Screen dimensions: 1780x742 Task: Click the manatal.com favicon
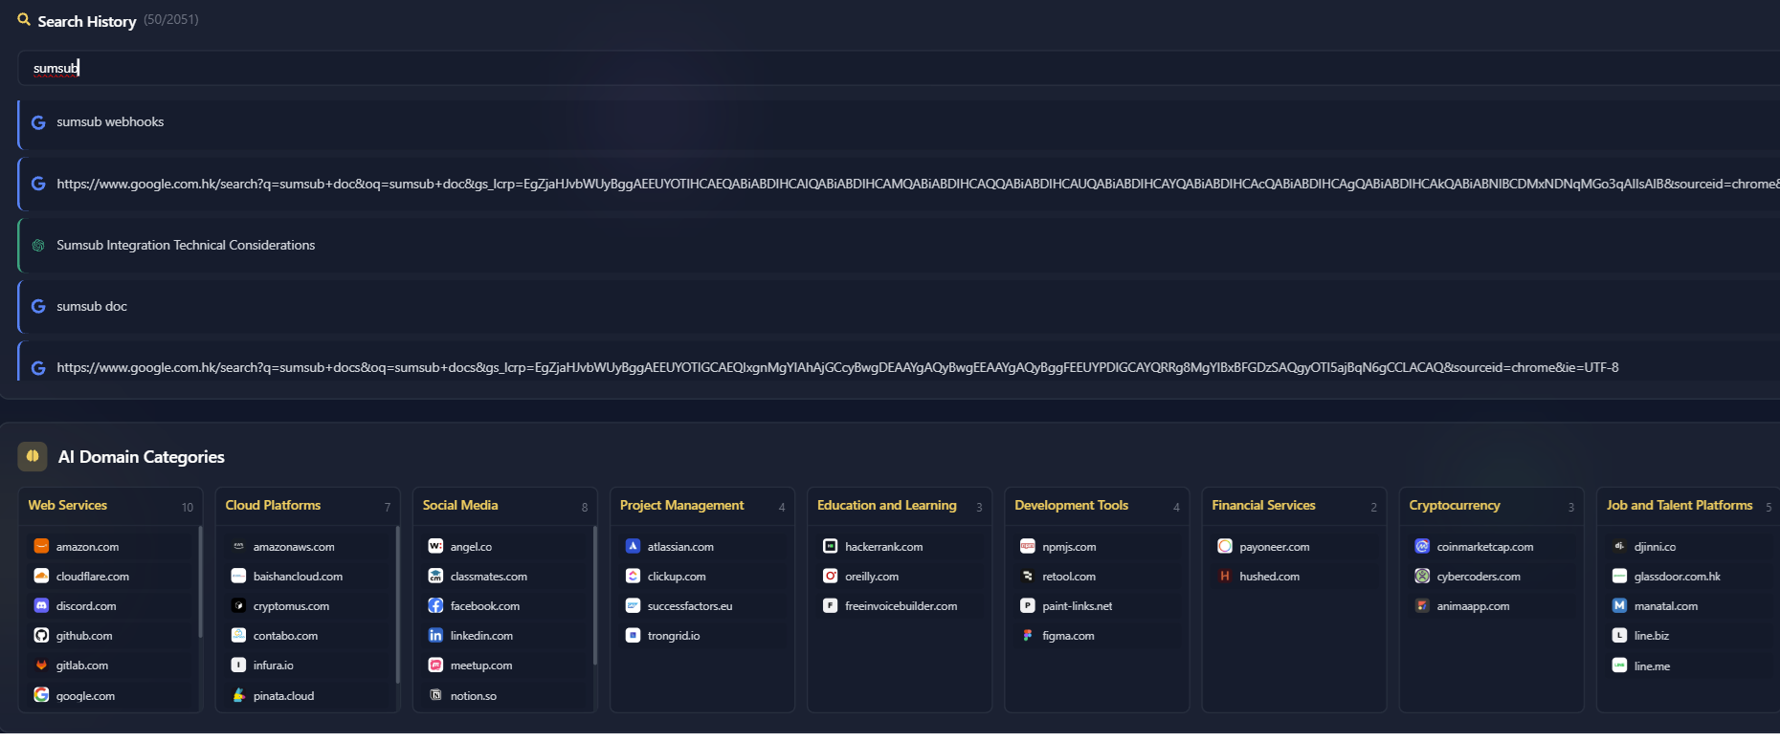click(x=1619, y=605)
